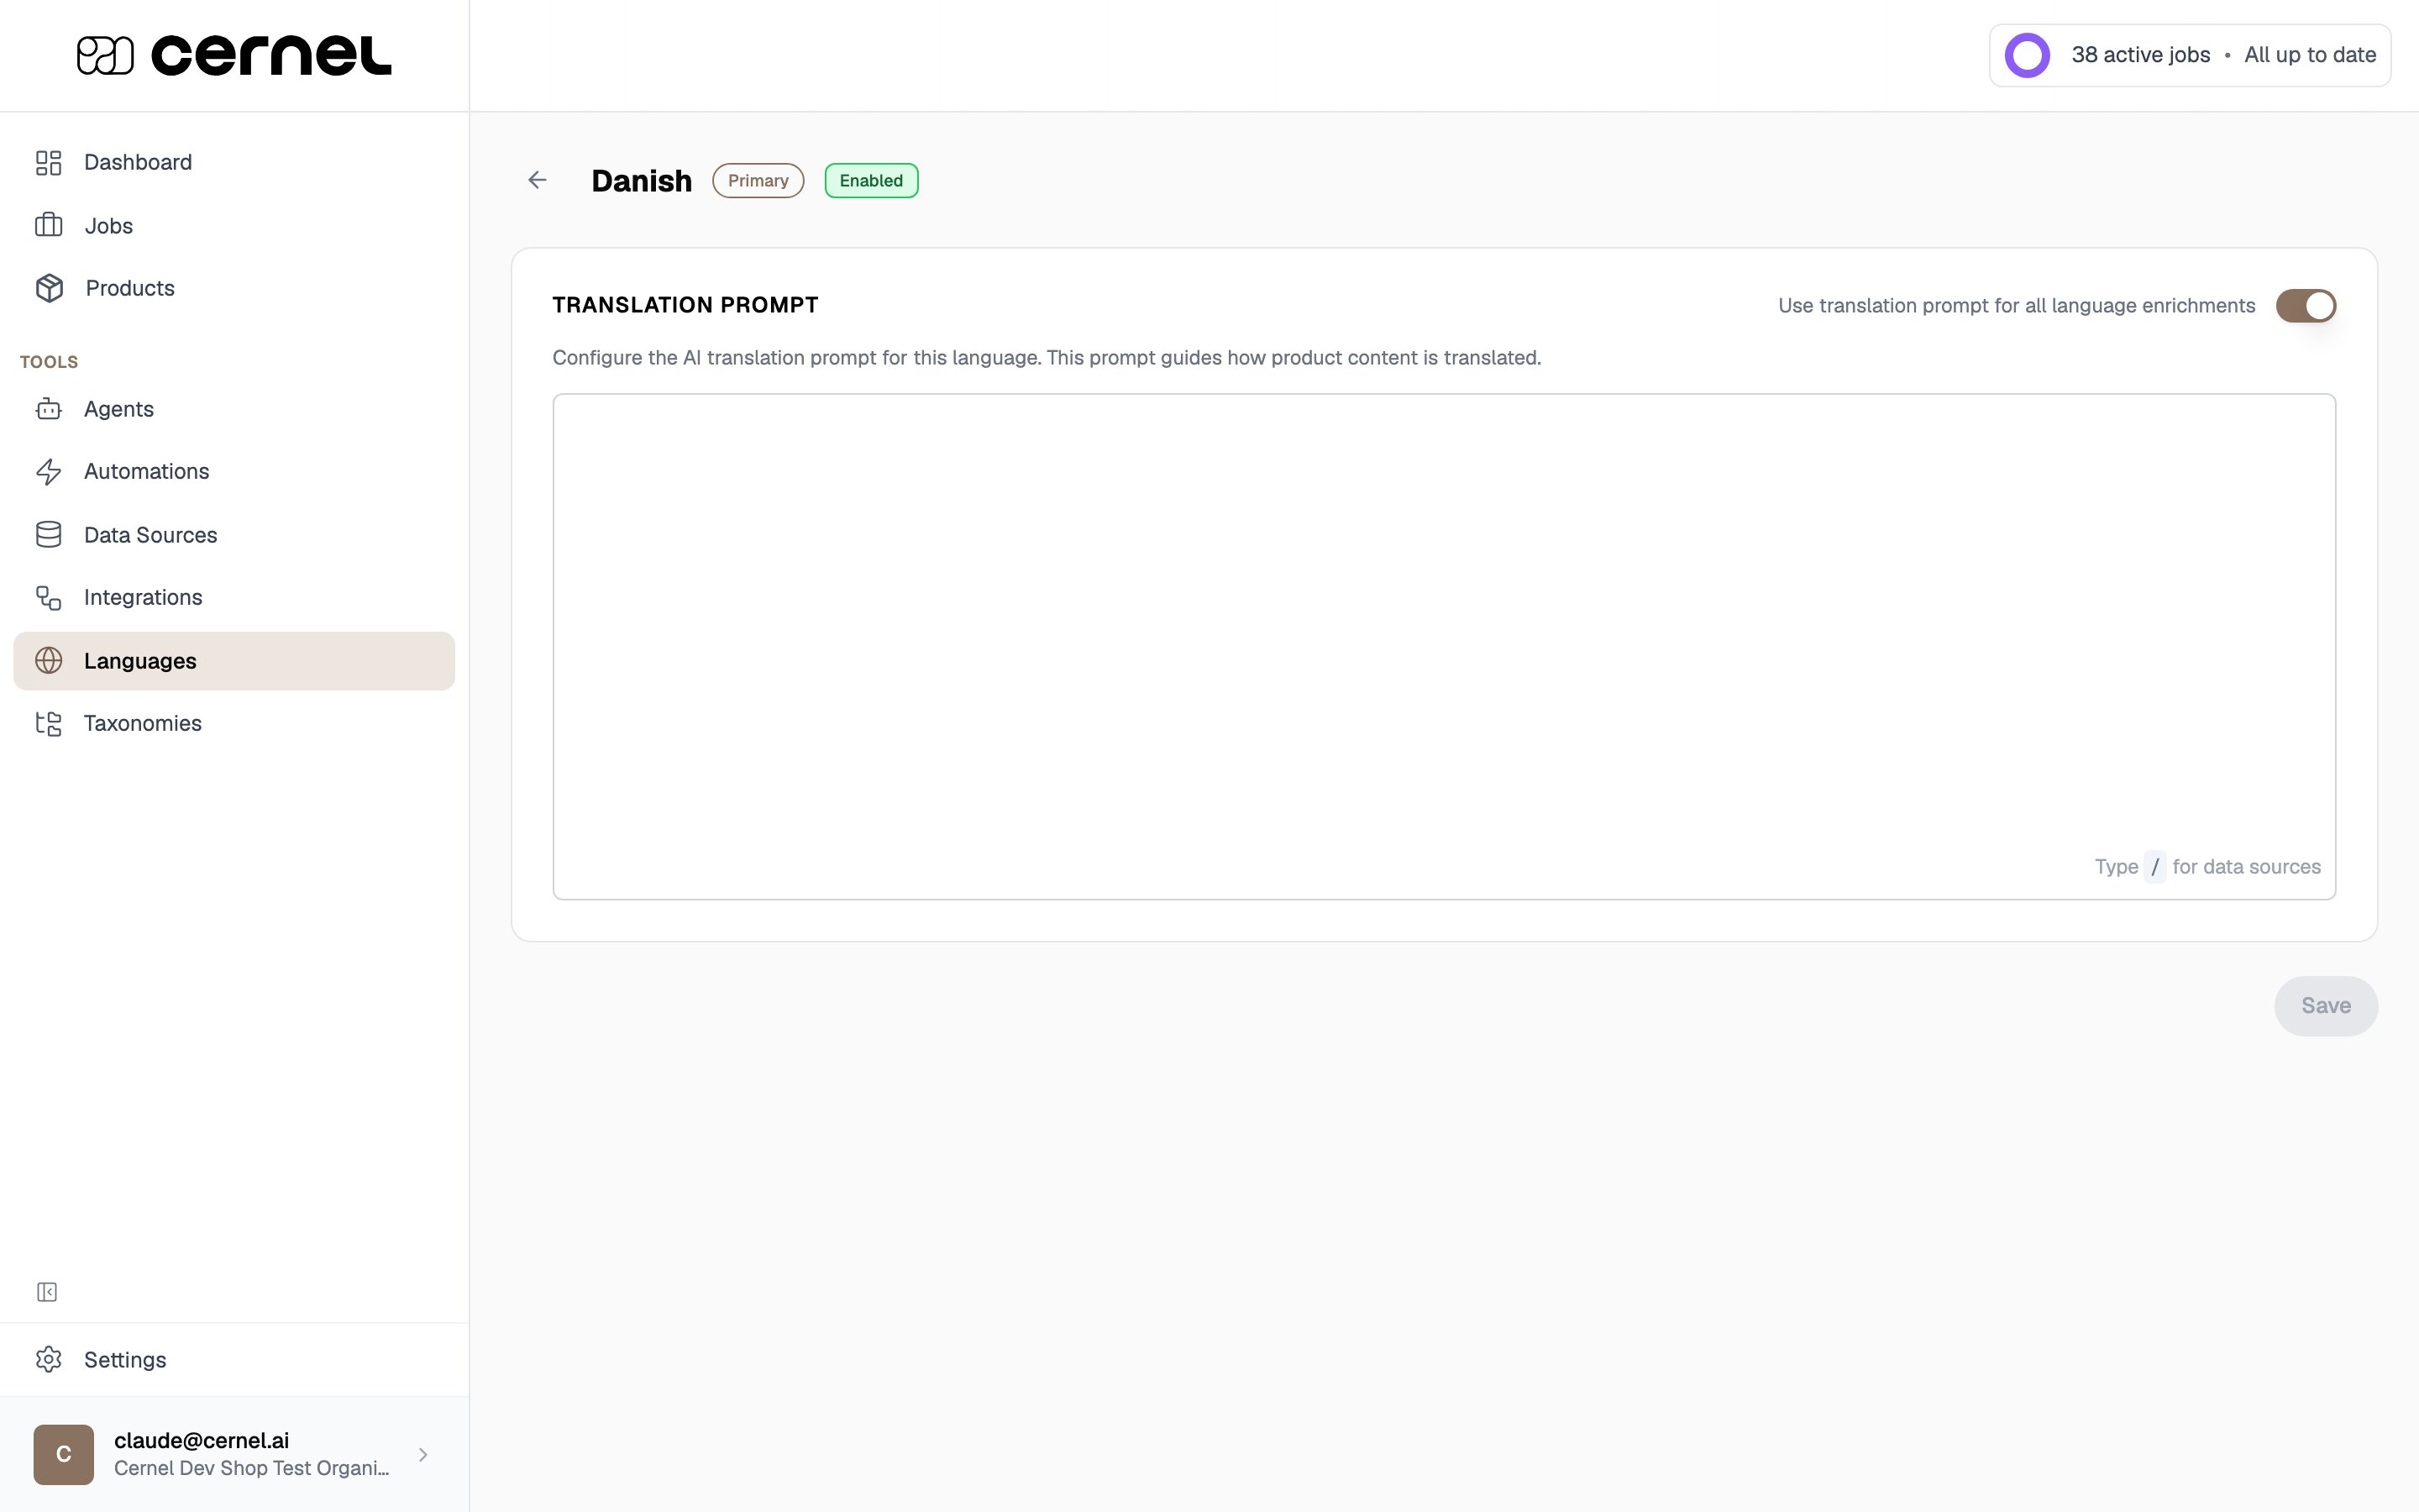This screenshot has height=1512, width=2419.
Task: Click the Jobs briefcase icon
Action: 48,225
